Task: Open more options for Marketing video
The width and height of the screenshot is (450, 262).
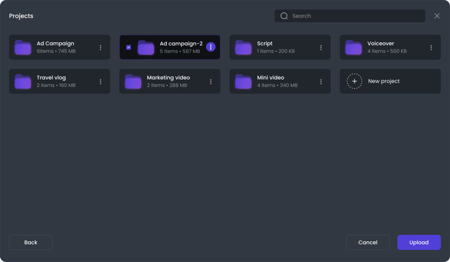Action: [x=211, y=82]
